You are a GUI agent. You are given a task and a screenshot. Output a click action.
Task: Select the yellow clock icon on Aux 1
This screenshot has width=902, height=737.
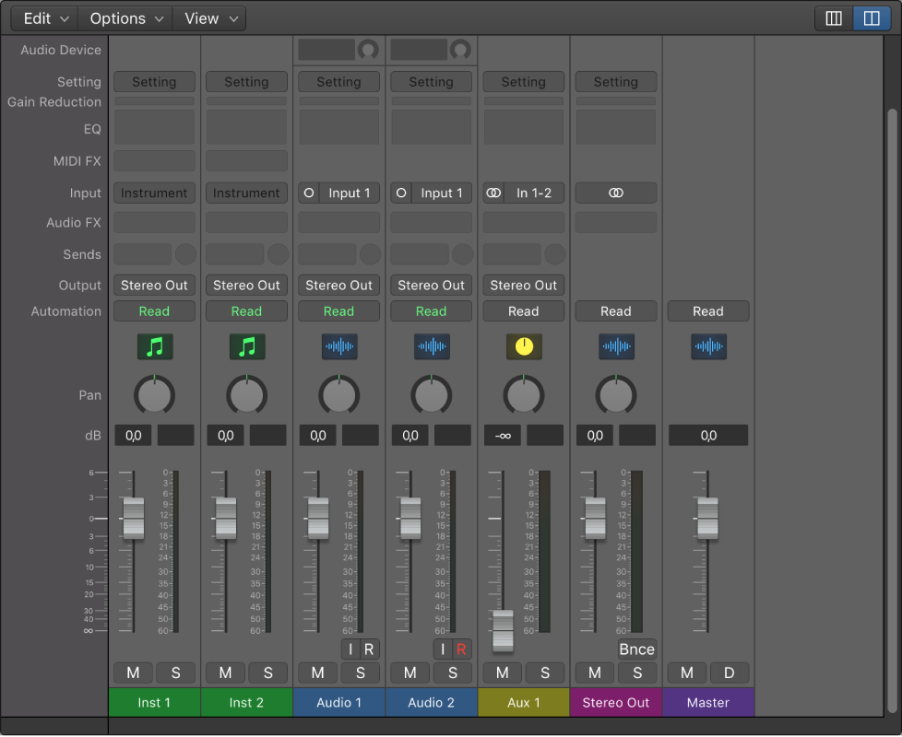[523, 347]
